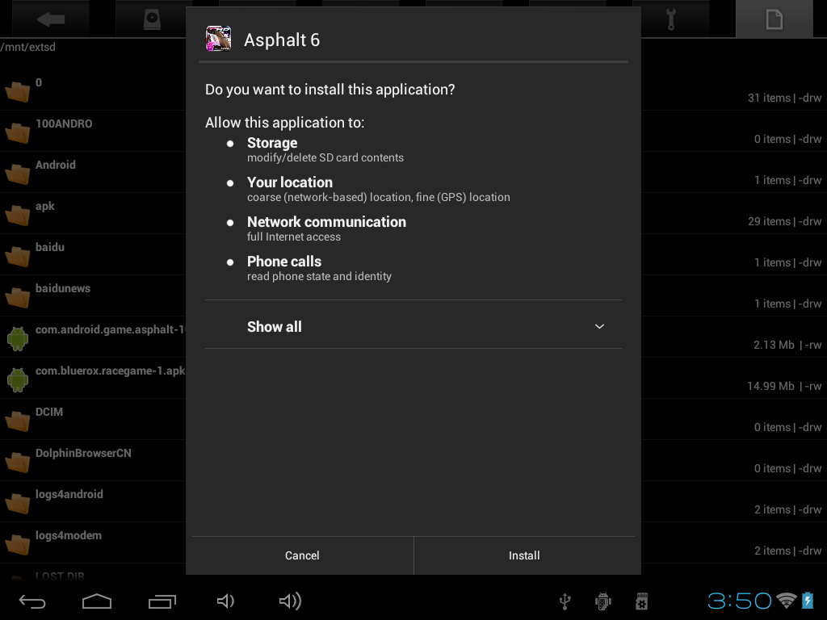
Task: Click the 31 items | -drw detail
Action: point(784,98)
